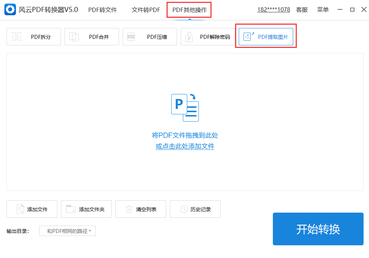Switch to the 文件转PDF tab

pyautogui.click(x=146, y=10)
